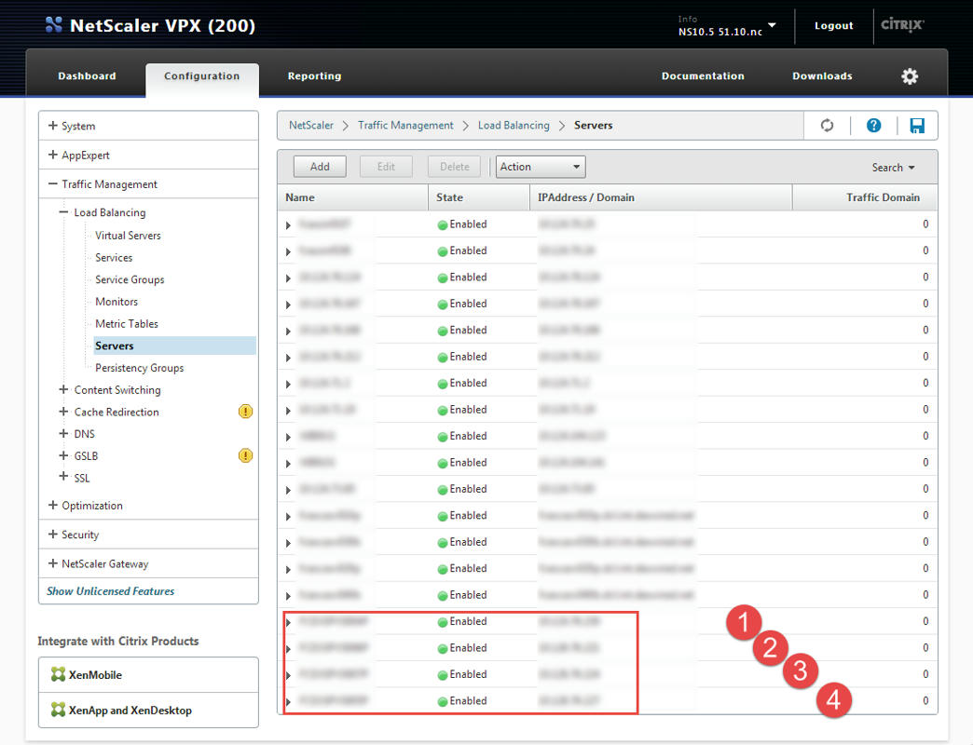Click Traffic Management in the breadcrumb
973x745 pixels.
pos(405,125)
